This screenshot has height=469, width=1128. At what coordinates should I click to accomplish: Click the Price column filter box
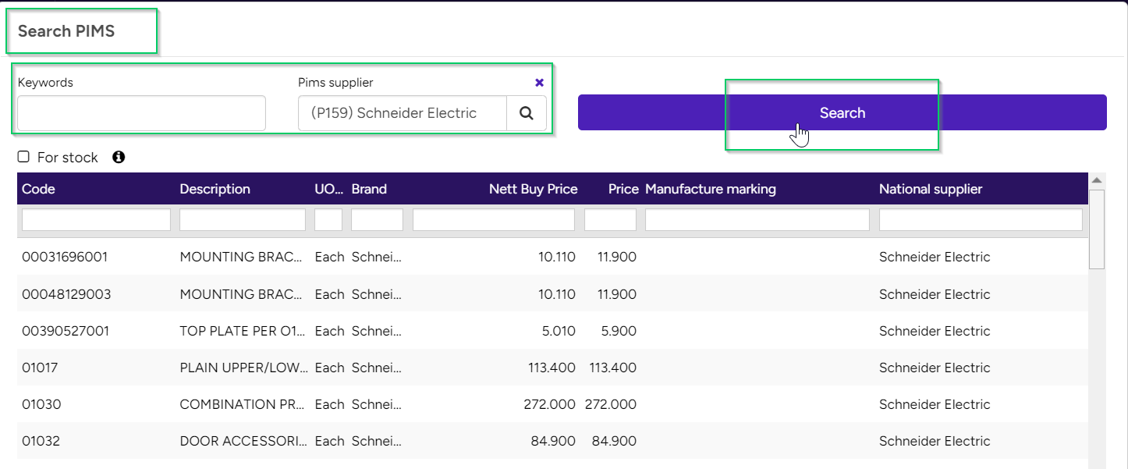tap(610, 220)
